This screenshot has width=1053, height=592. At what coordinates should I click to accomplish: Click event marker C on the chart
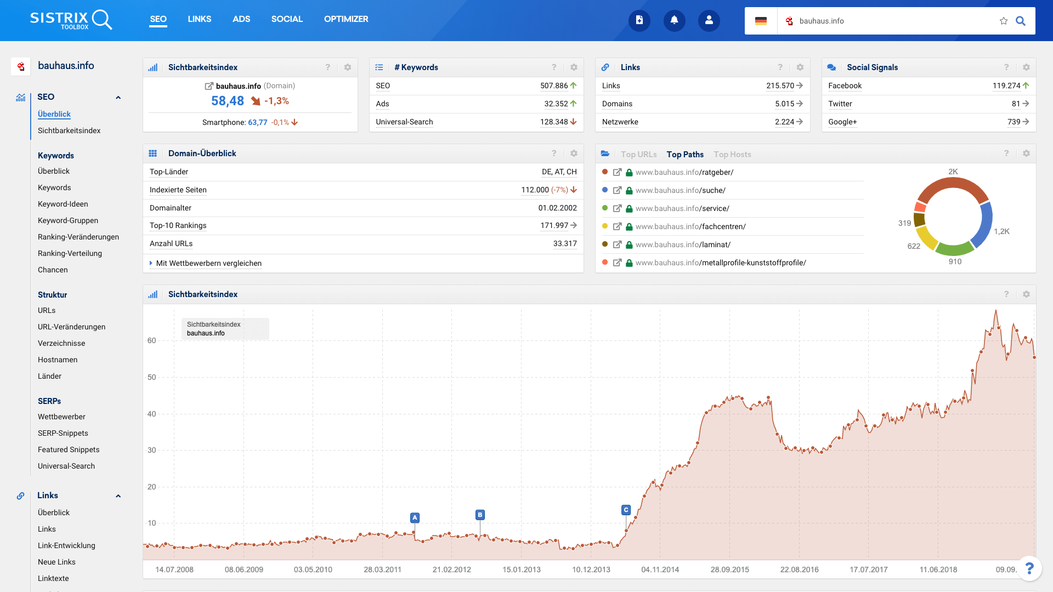click(626, 510)
